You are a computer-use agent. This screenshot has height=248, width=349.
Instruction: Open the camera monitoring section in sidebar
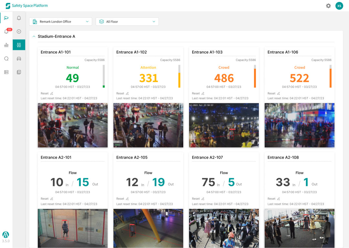(6, 18)
